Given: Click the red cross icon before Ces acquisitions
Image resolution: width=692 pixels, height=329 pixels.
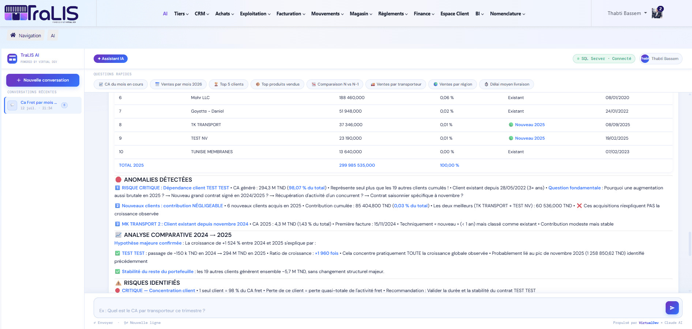Looking at the screenshot, I should 579,205.
